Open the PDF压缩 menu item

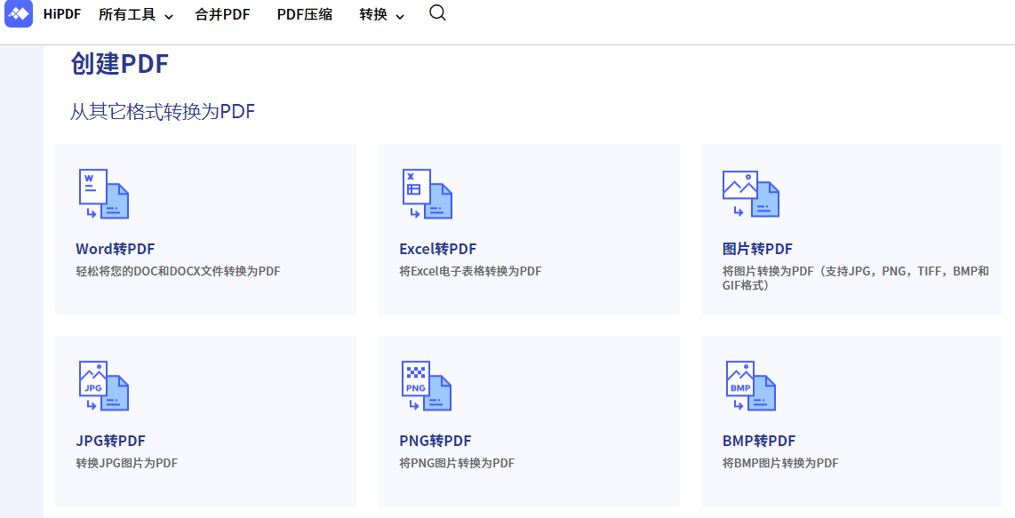coord(304,14)
